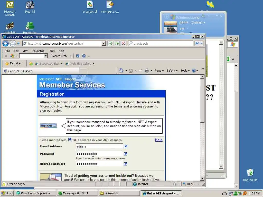This screenshot has width=263, height=197.
Task: Open the Recycle Bin
Action: click(250, 175)
